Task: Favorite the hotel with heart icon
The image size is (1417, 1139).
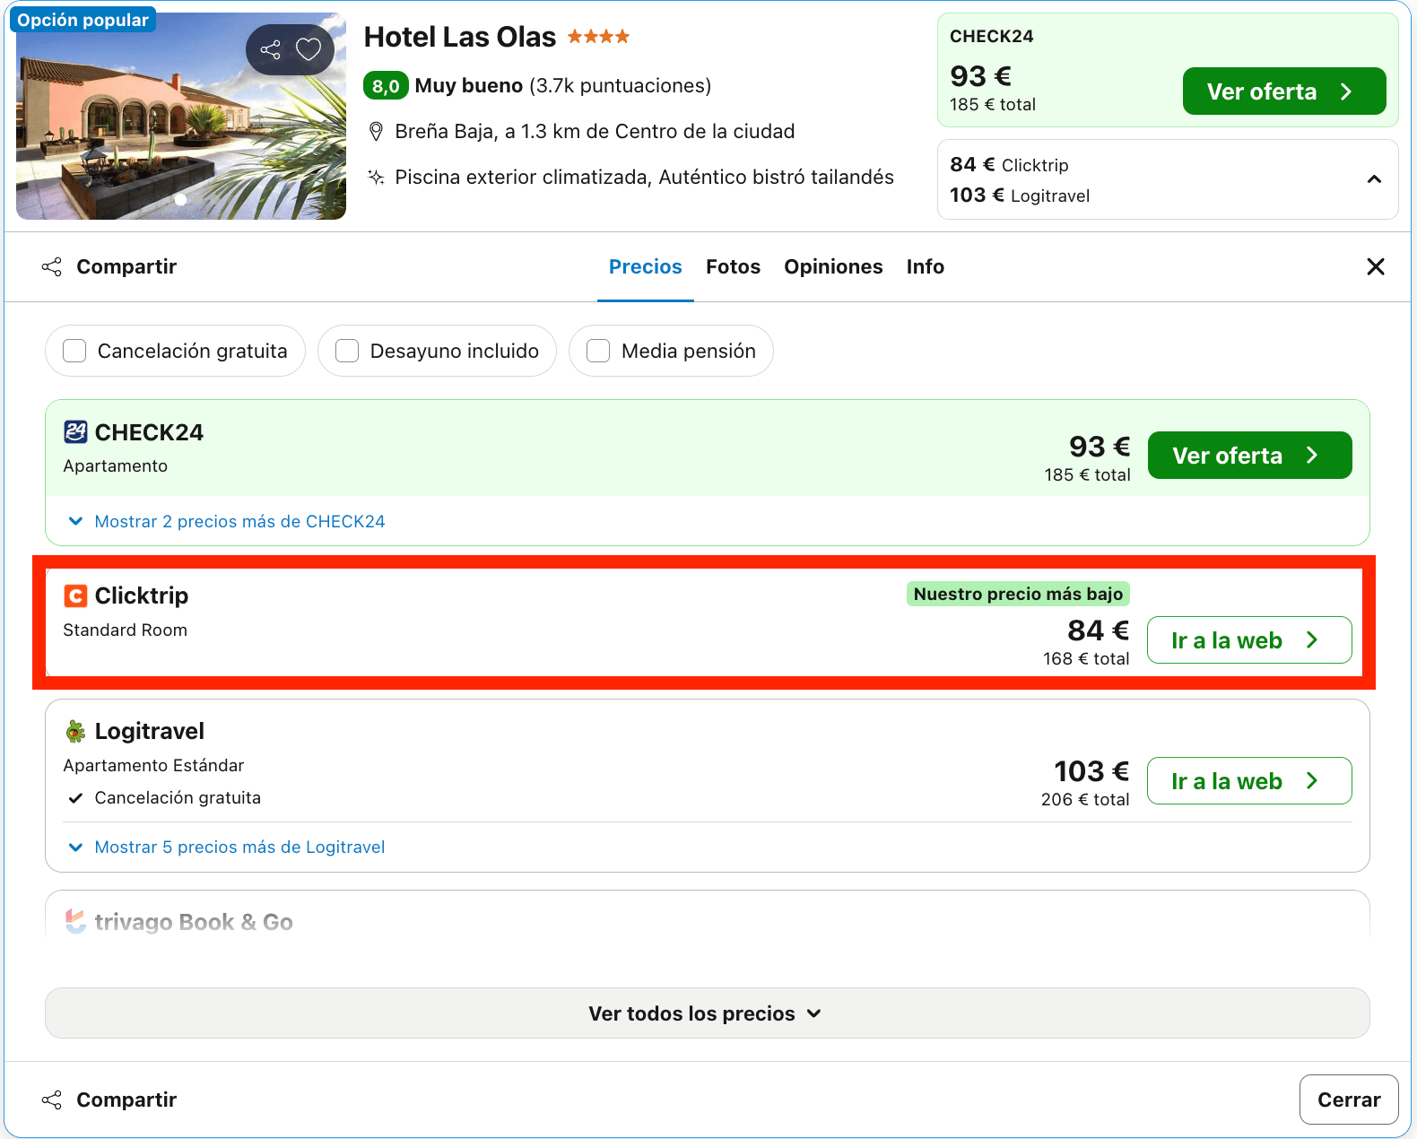Action: (x=309, y=49)
